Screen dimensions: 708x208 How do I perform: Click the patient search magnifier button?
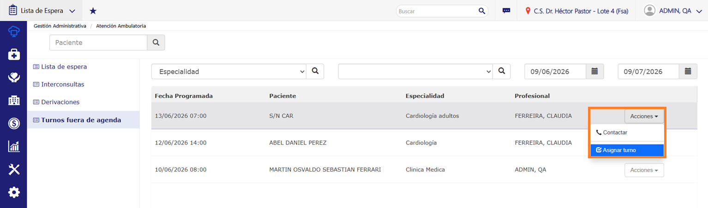pyautogui.click(x=156, y=42)
